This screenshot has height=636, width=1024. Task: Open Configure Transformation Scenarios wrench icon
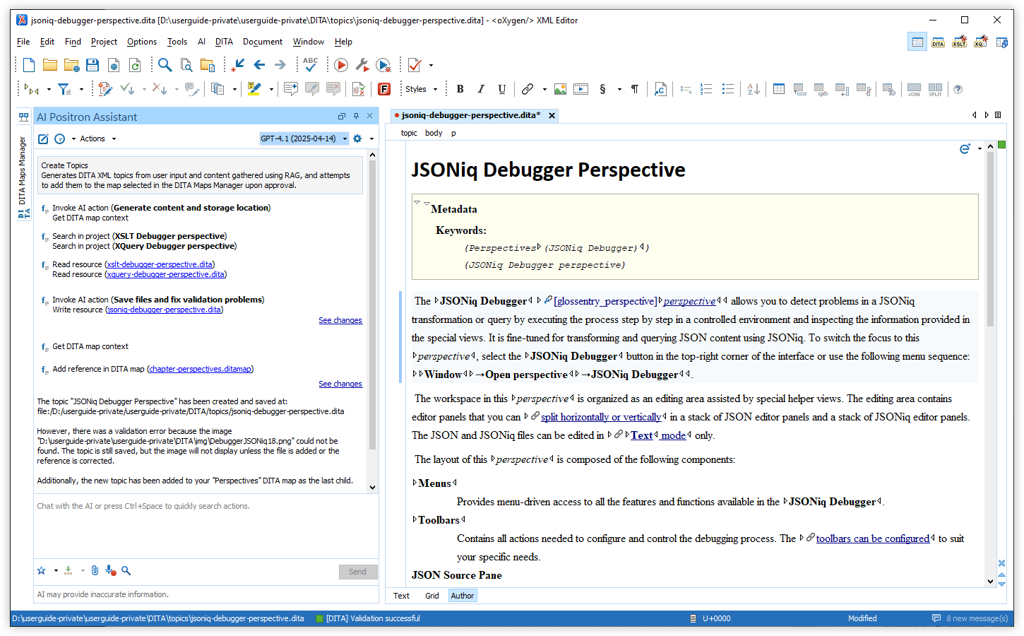pyautogui.click(x=362, y=65)
